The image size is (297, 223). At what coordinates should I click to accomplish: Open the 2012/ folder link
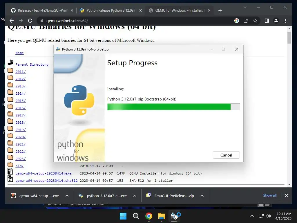tap(21, 79)
